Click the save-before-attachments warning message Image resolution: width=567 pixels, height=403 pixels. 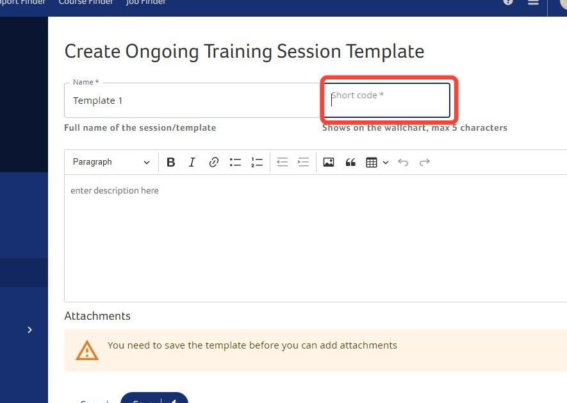tap(252, 345)
